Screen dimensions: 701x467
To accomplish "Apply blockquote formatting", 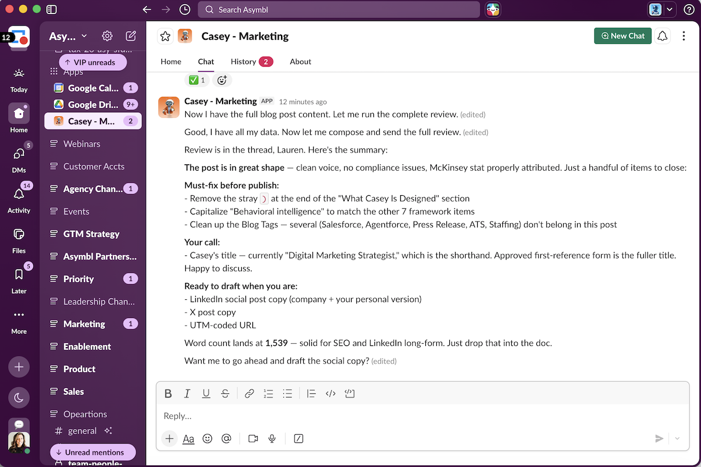I will pos(311,393).
